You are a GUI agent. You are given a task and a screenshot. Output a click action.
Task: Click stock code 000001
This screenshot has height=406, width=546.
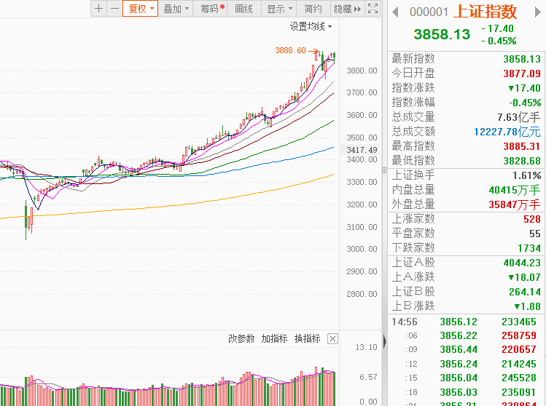click(x=429, y=12)
